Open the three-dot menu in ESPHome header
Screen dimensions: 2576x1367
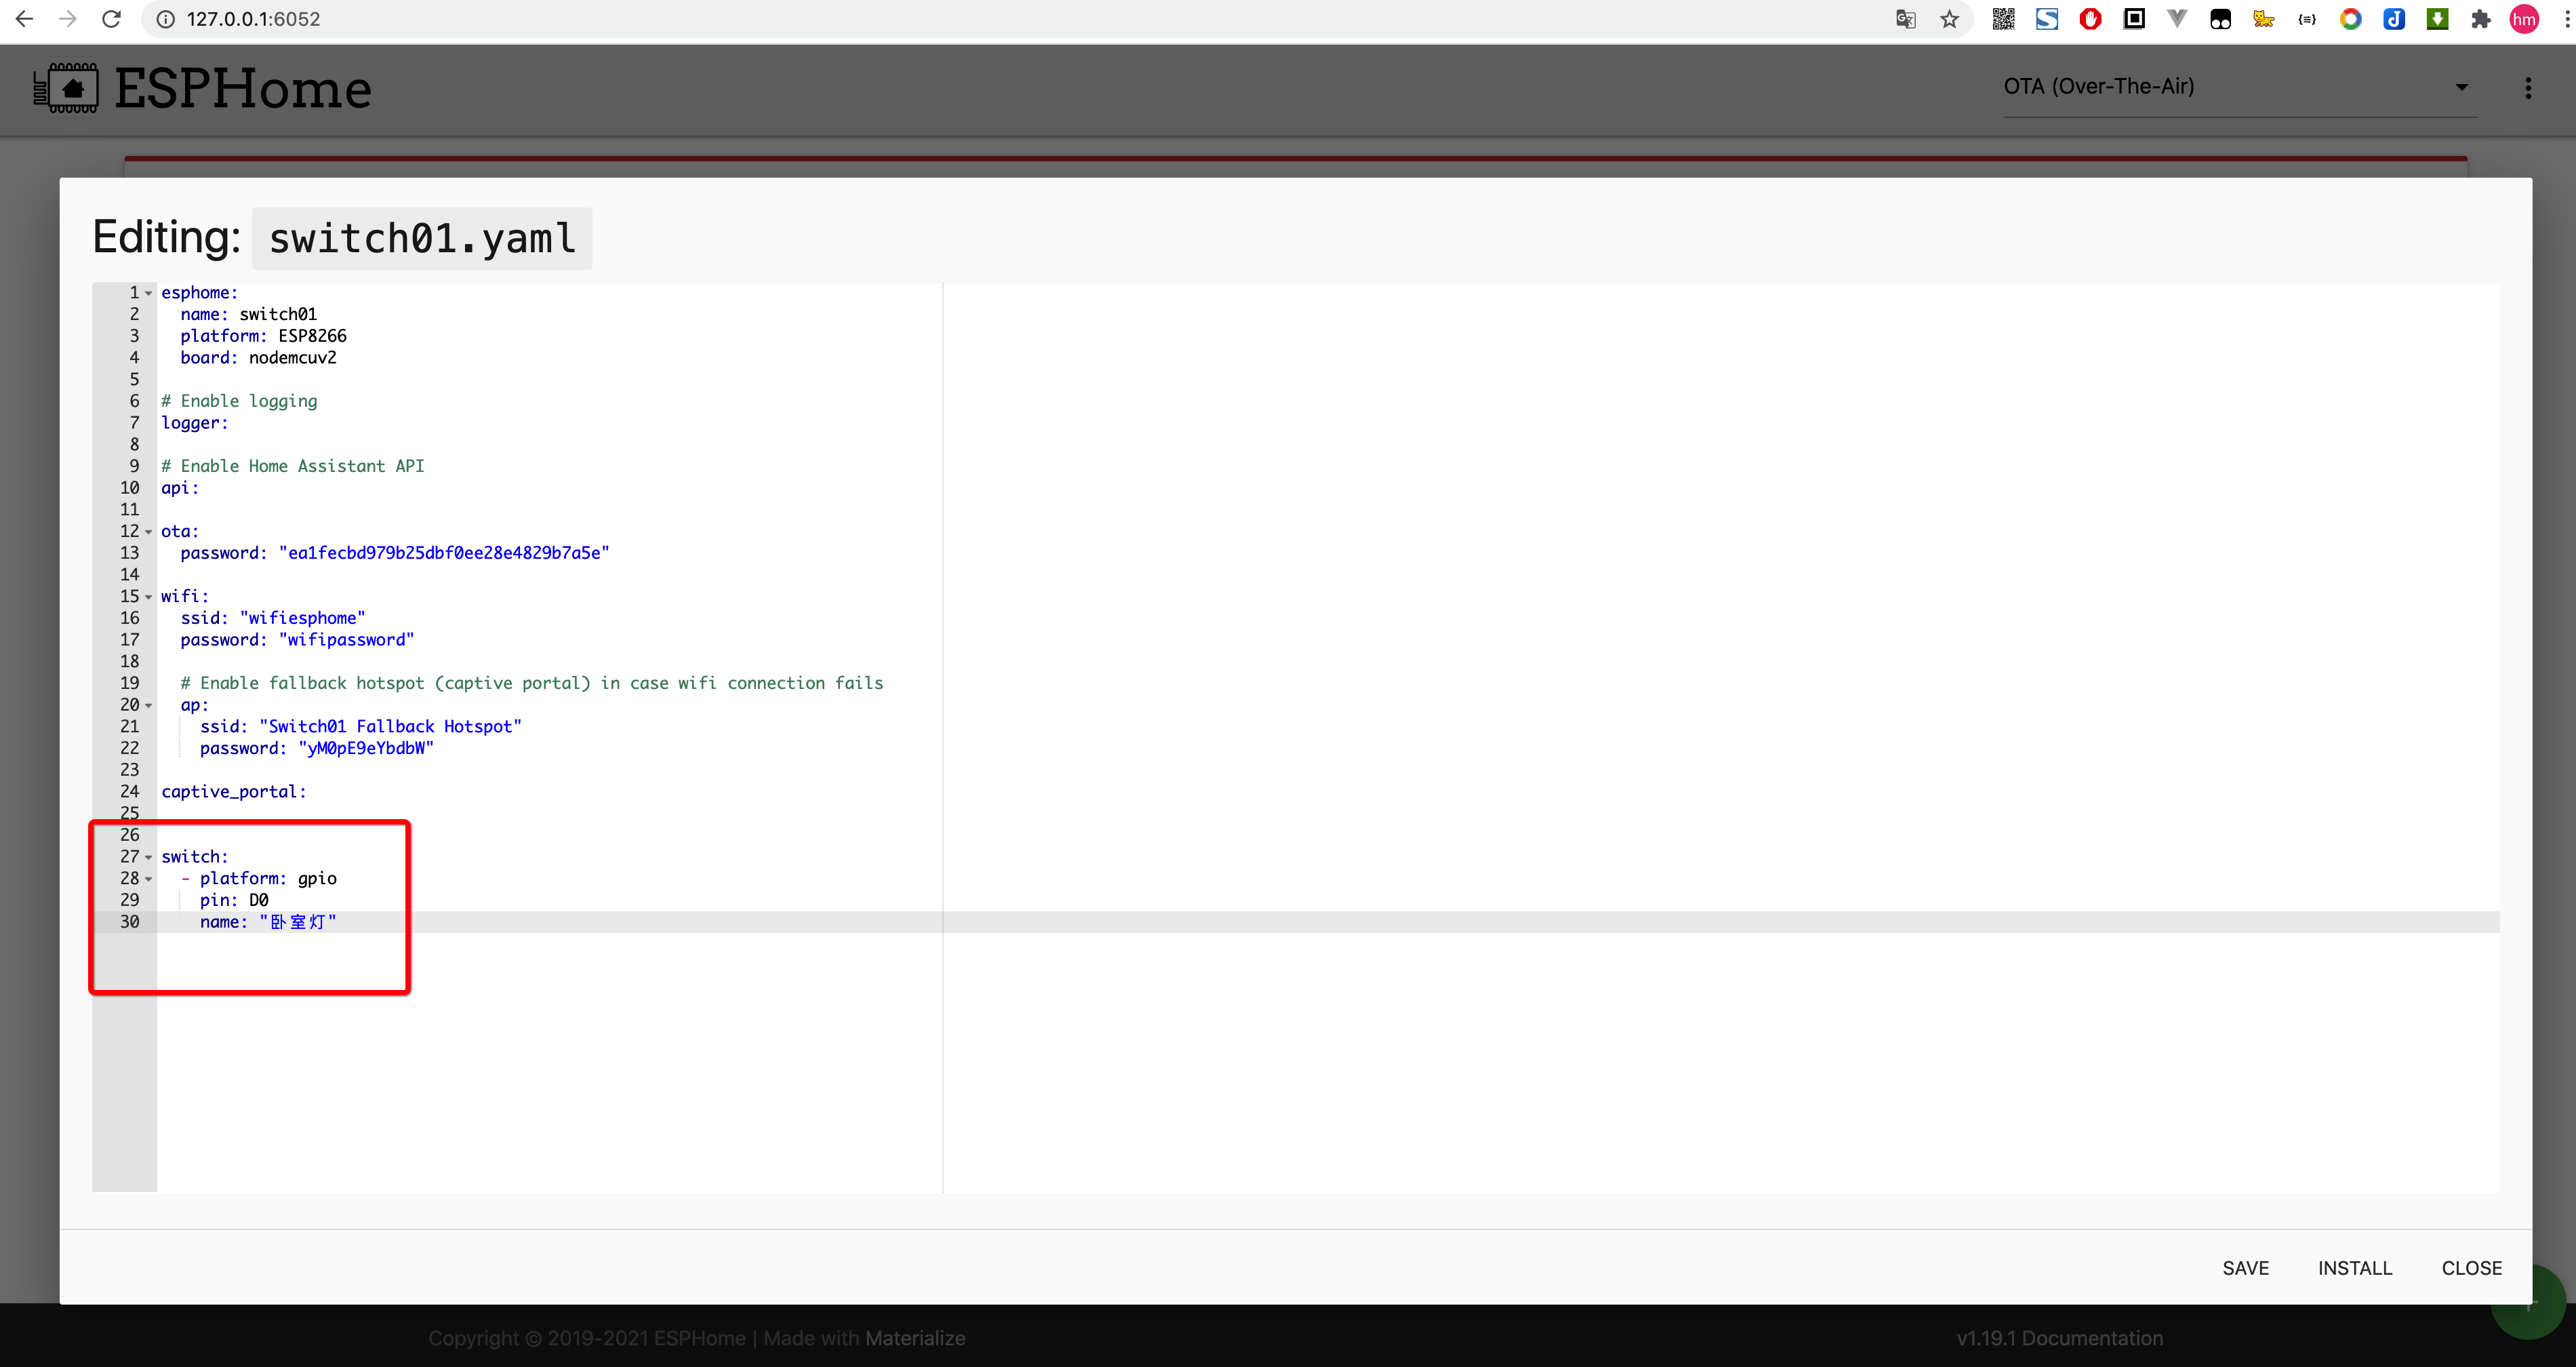pyautogui.click(x=2528, y=88)
